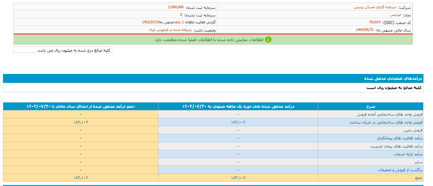Viewport: 433px width, 186px height.
Task: Click section header درآمدهاي عملياتي محقق شده
Action: (394, 79)
